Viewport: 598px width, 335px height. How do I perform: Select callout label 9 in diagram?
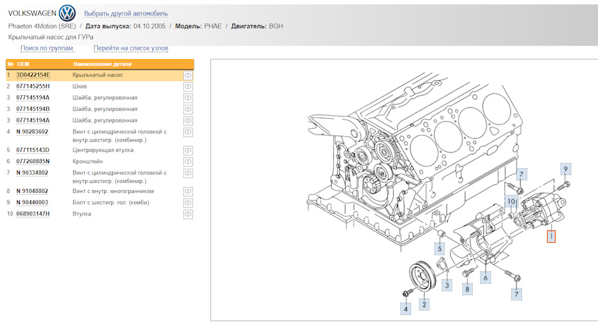click(566, 169)
